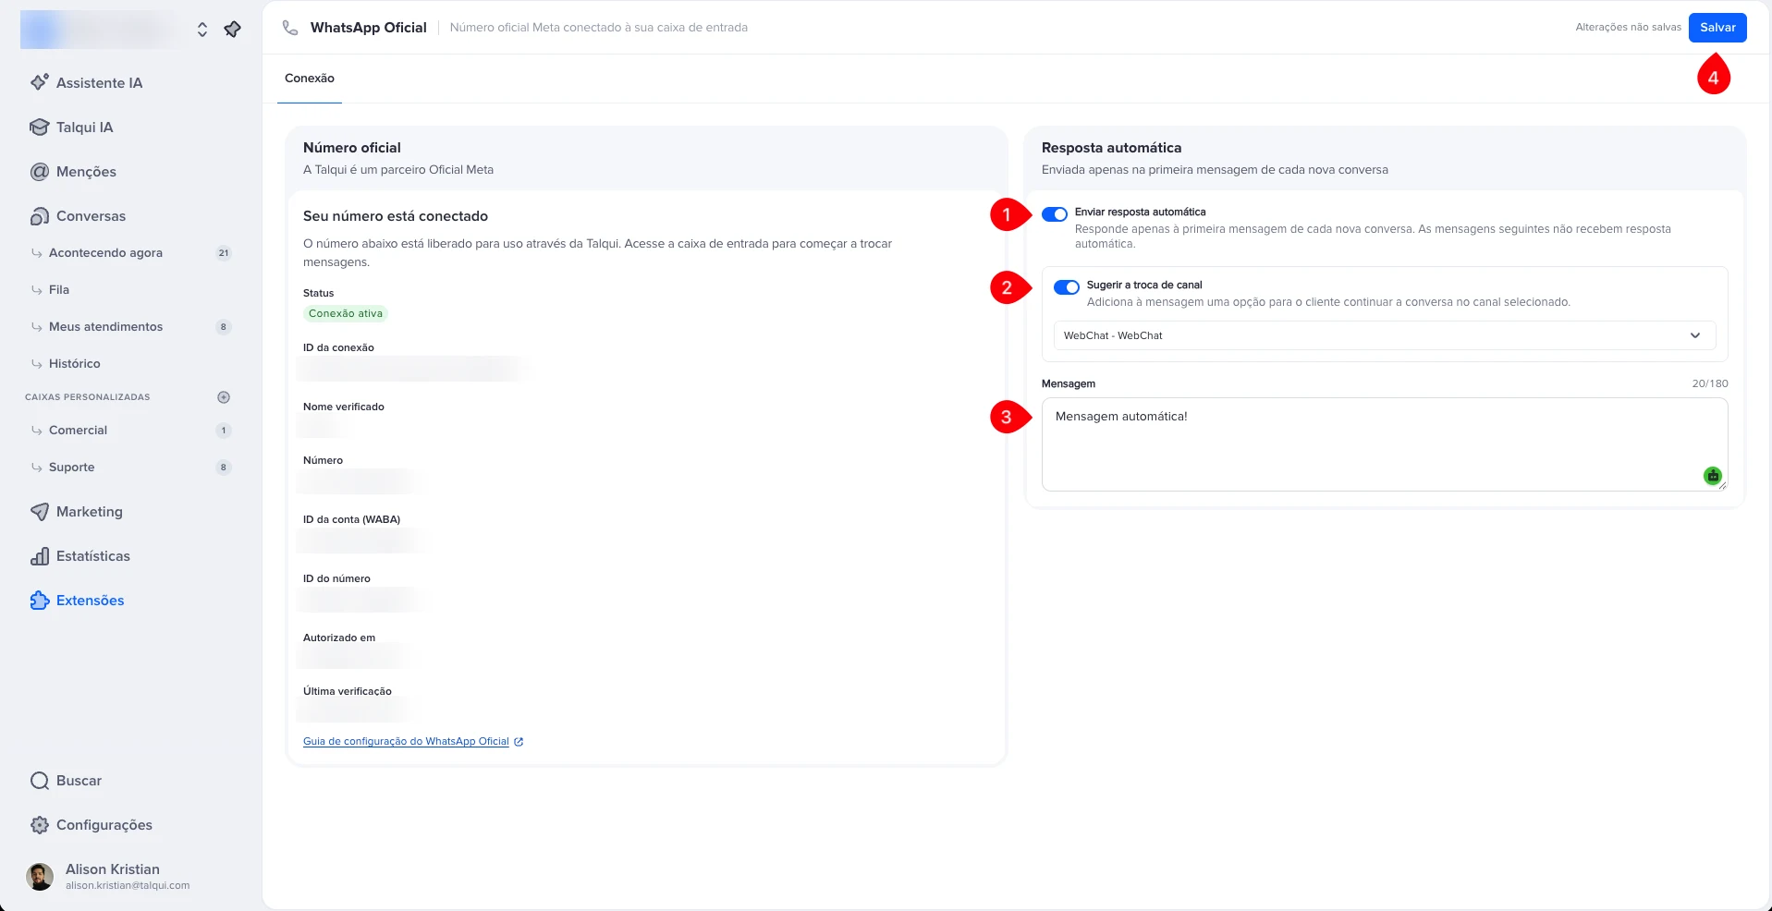Toggle Enviar resposta automática switch

tap(1055, 213)
